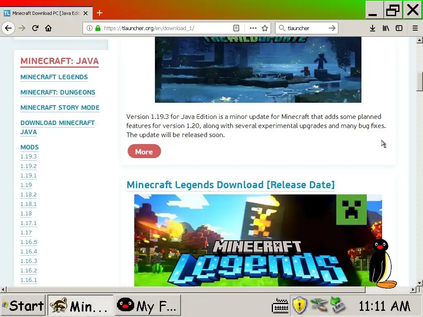Select mods version 1.19.1
Viewport: 423px width, 317px height.
pyautogui.click(x=29, y=175)
